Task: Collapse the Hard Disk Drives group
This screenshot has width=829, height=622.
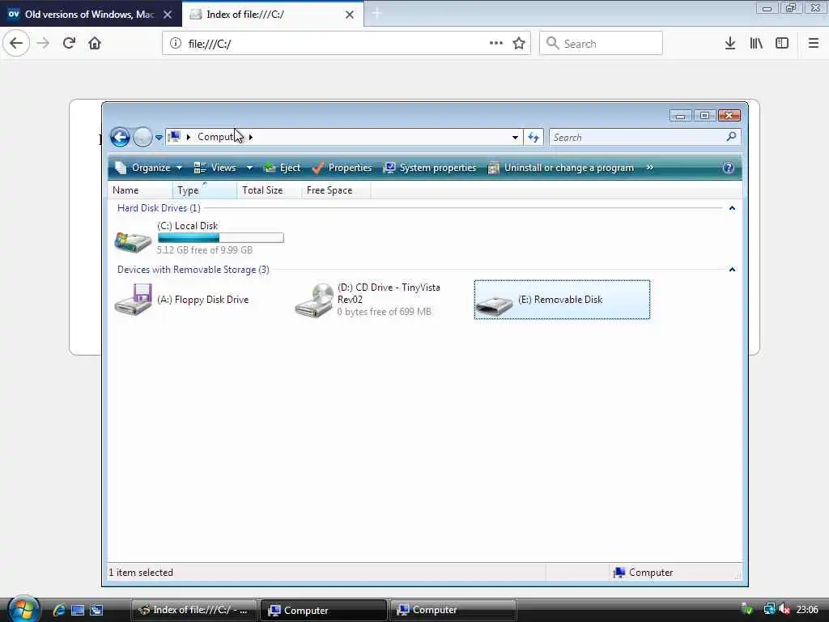Action: point(732,208)
